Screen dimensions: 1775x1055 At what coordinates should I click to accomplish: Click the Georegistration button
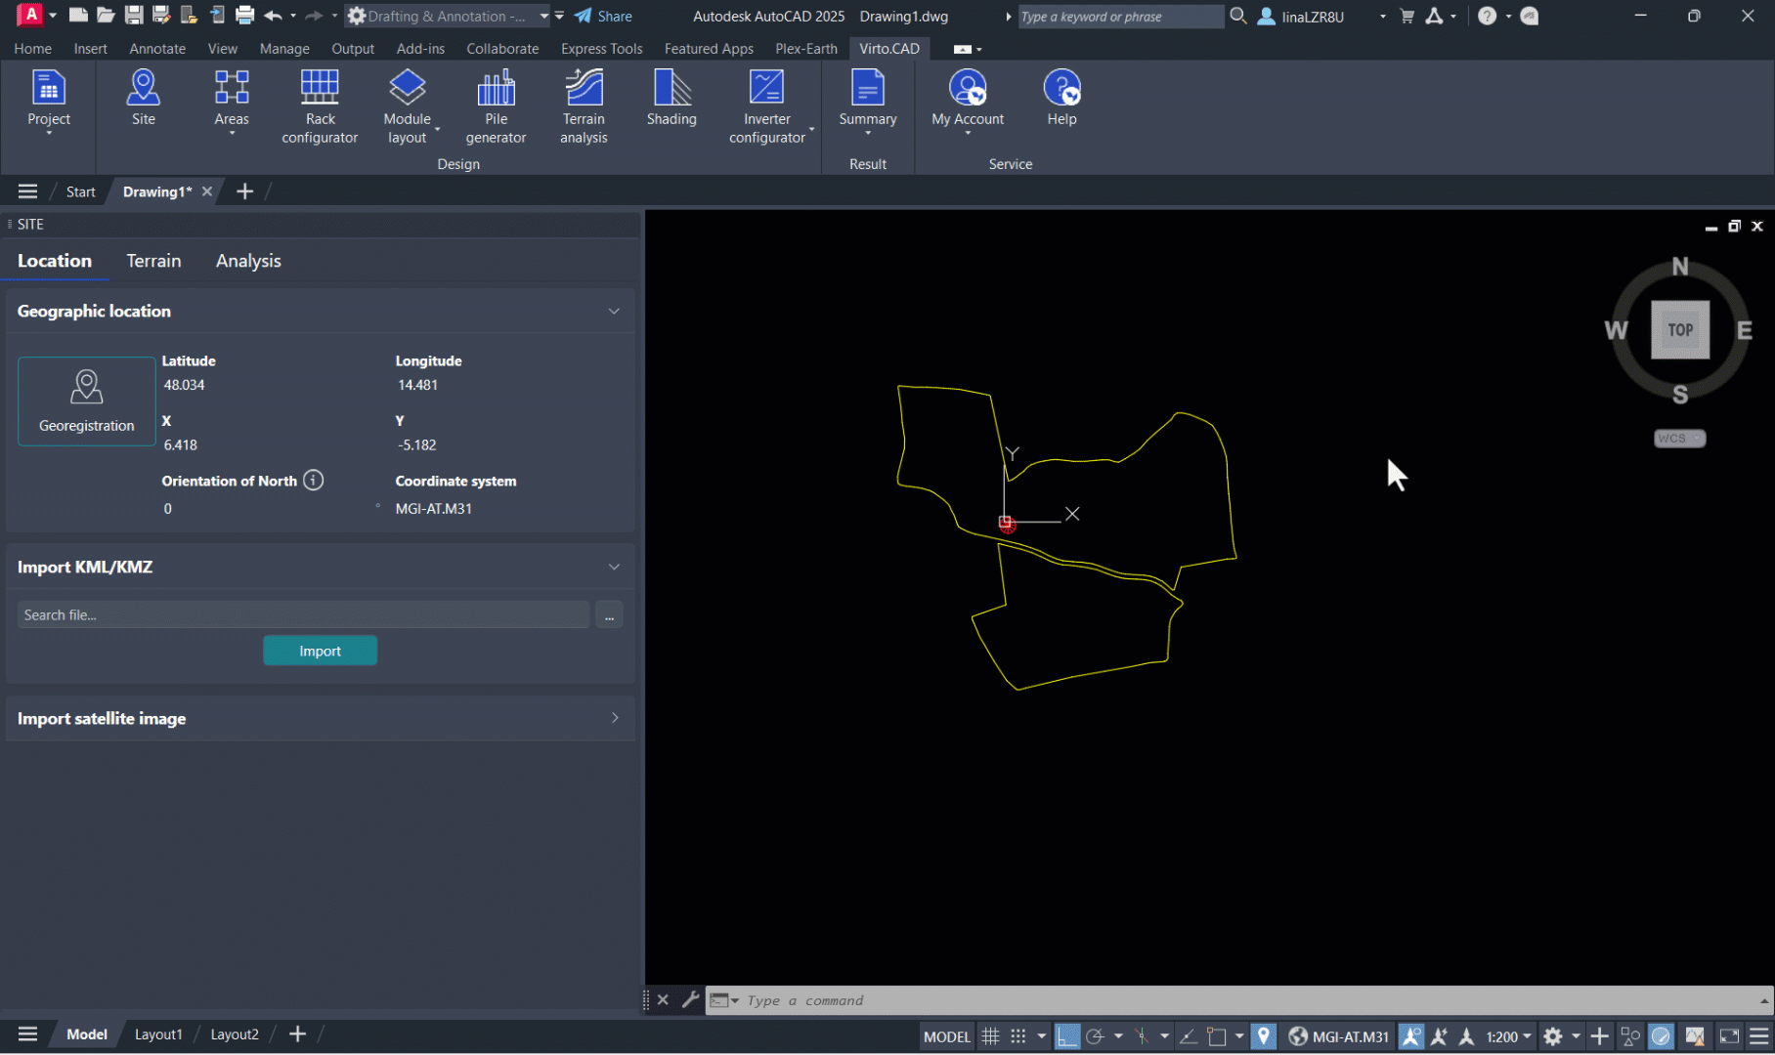87,401
